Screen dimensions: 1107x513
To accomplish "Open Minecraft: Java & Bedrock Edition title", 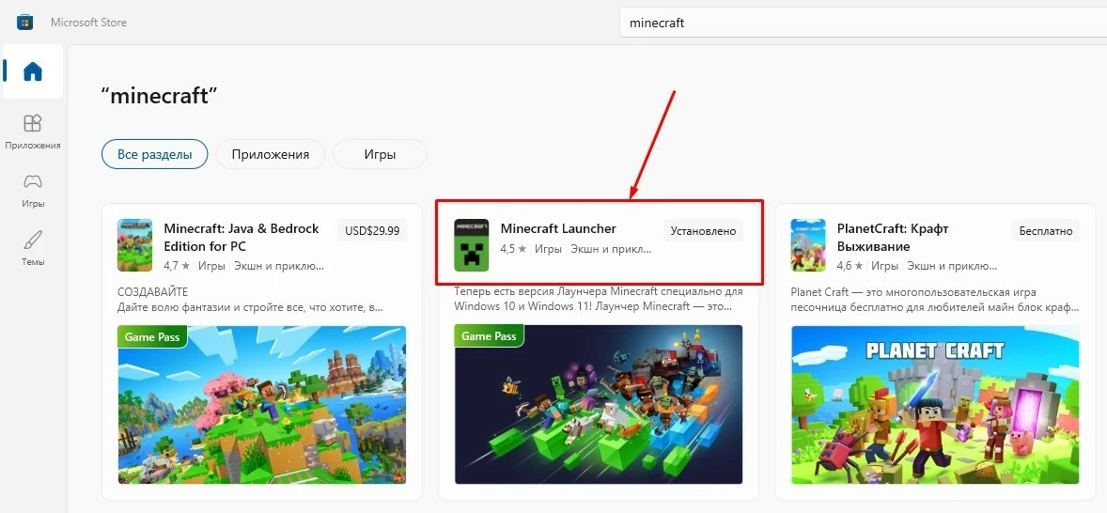I will point(242,237).
